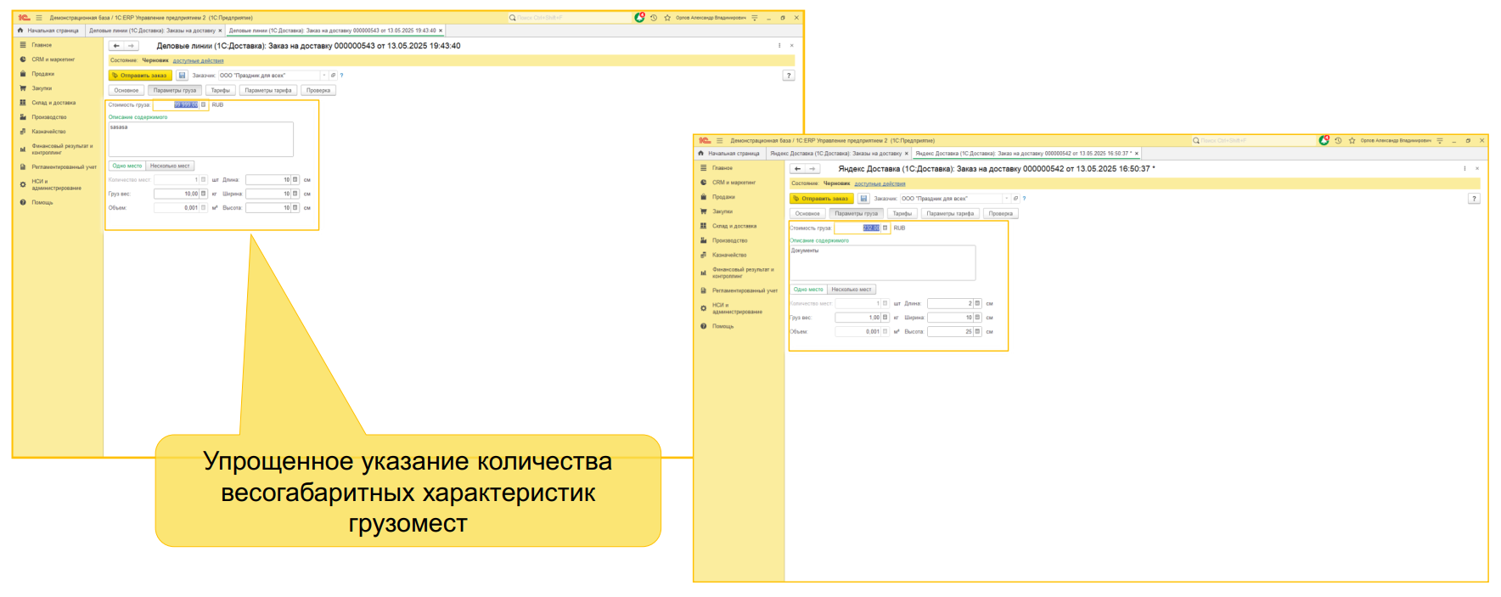
Task: Open Склад и доставка section in Яндекс window
Action: (734, 226)
